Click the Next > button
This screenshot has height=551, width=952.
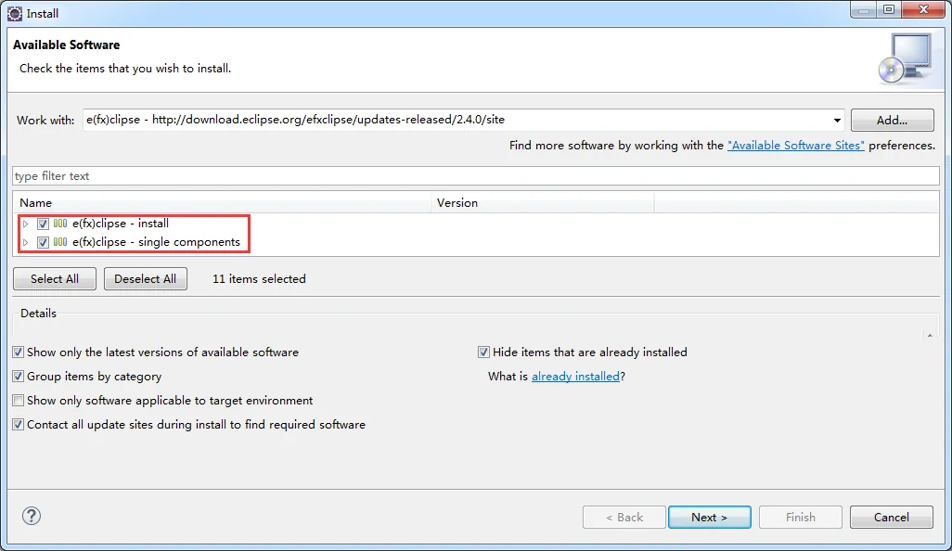pyautogui.click(x=709, y=517)
